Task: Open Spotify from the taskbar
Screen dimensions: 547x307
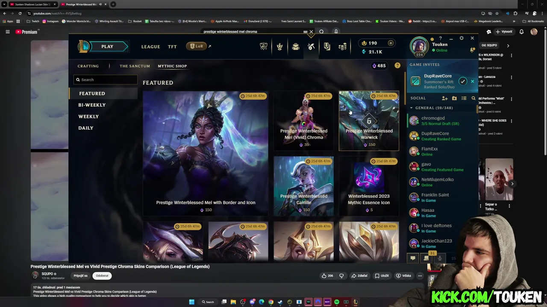Action: (x=337, y=302)
